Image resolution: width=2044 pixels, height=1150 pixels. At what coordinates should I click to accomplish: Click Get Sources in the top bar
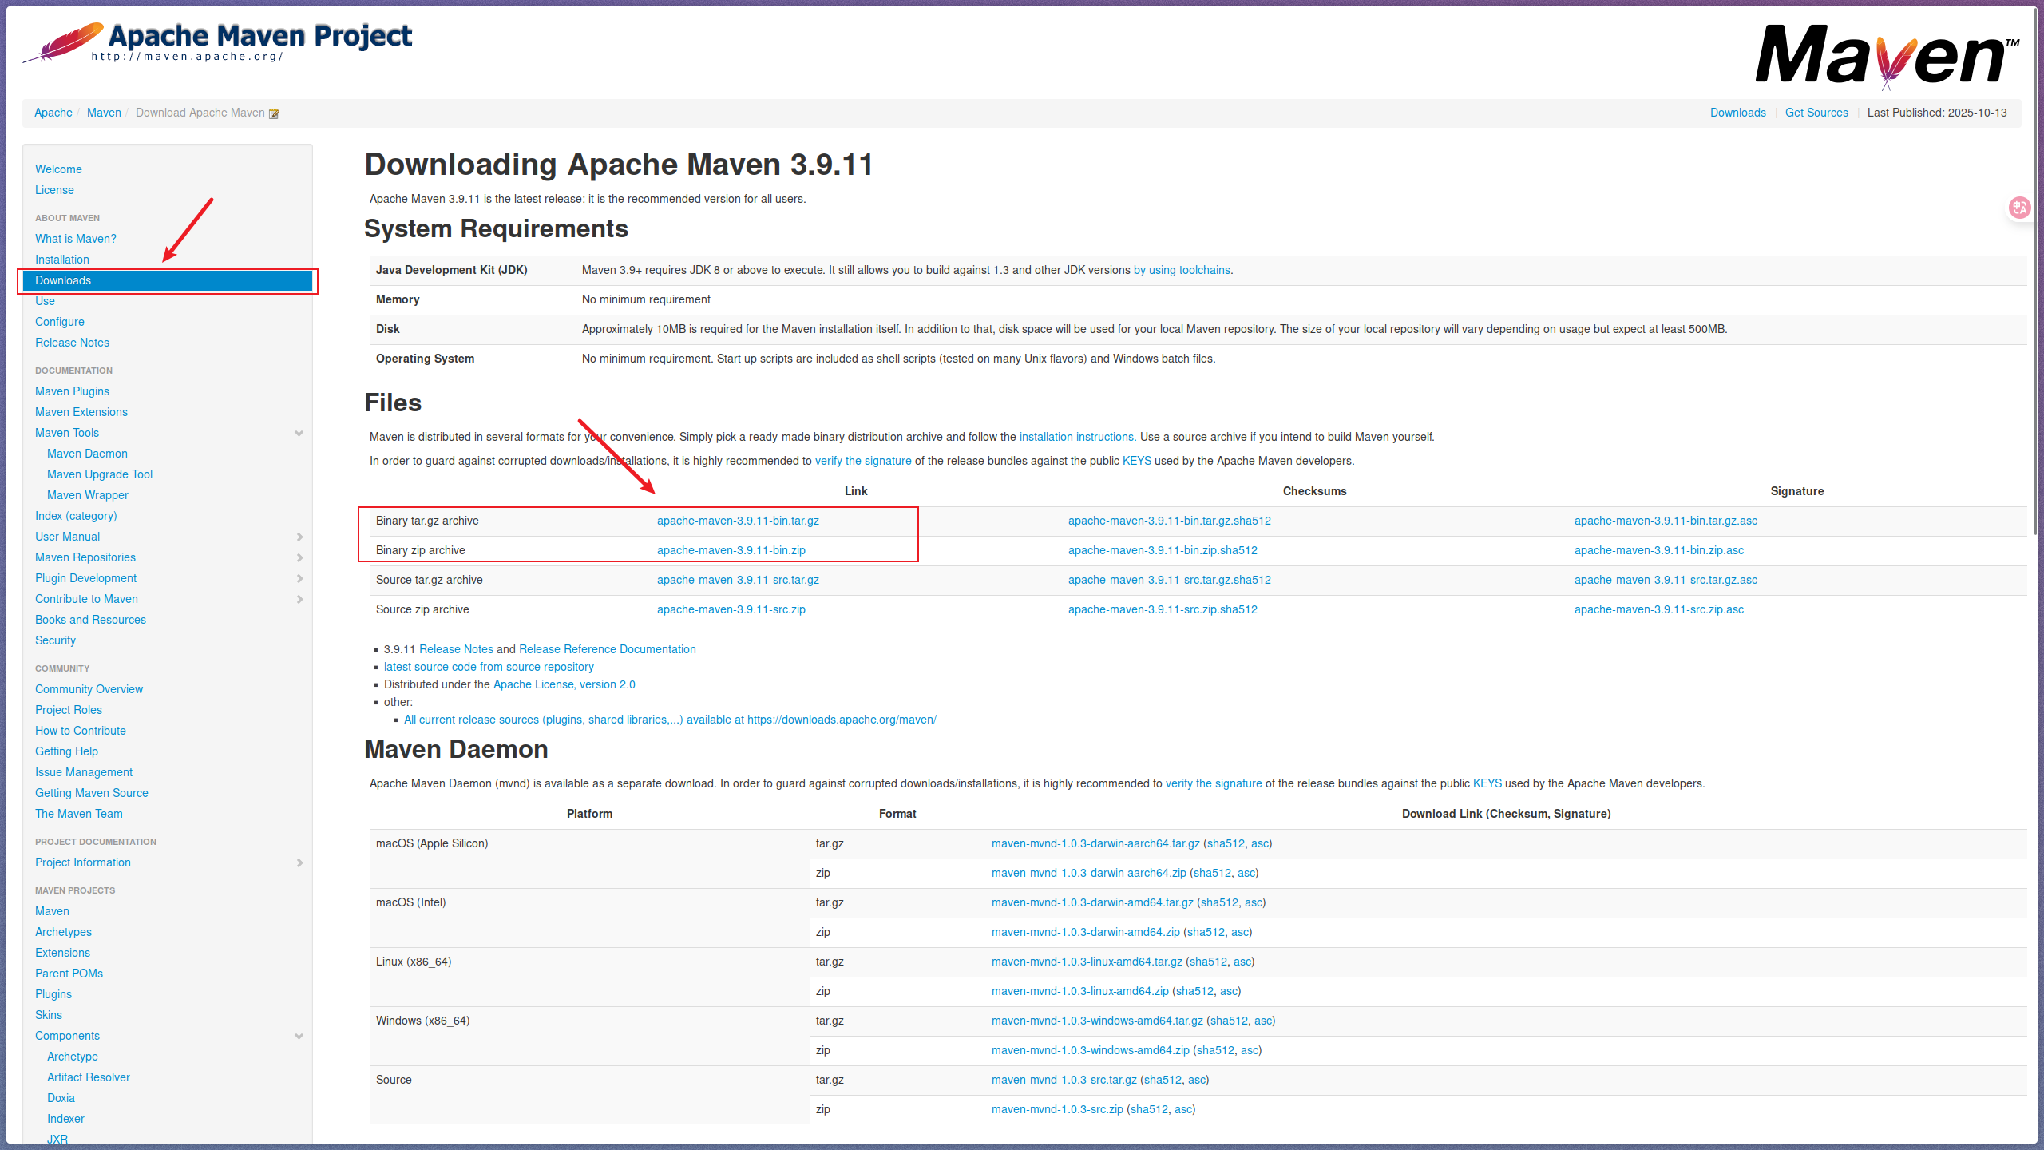click(1816, 113)
